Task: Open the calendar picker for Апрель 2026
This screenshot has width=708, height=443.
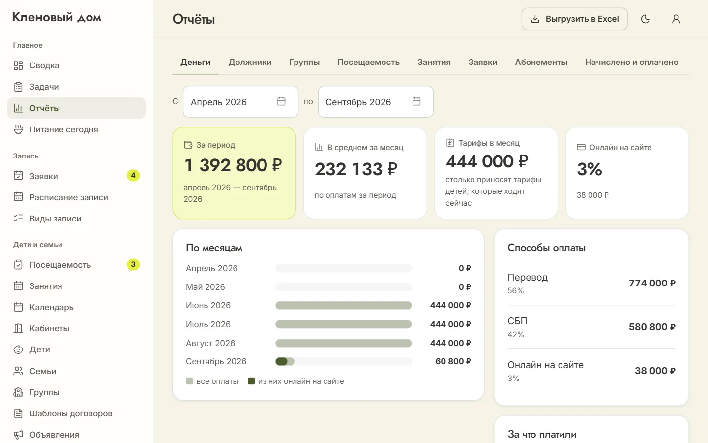Action: click(x=281, y=101)
